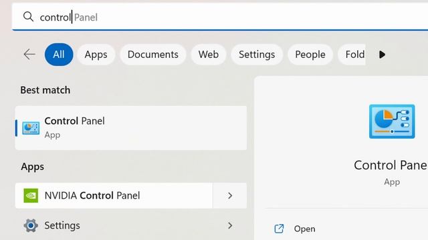The width and height of the screenshot is (428, 240).
Task: Switch to the Apps filter
Action: click(96, 55)
